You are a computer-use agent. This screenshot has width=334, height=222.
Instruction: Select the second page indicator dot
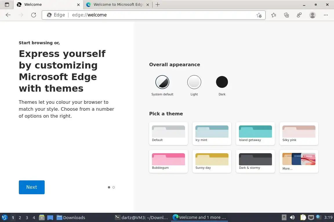tap(114, 187)
